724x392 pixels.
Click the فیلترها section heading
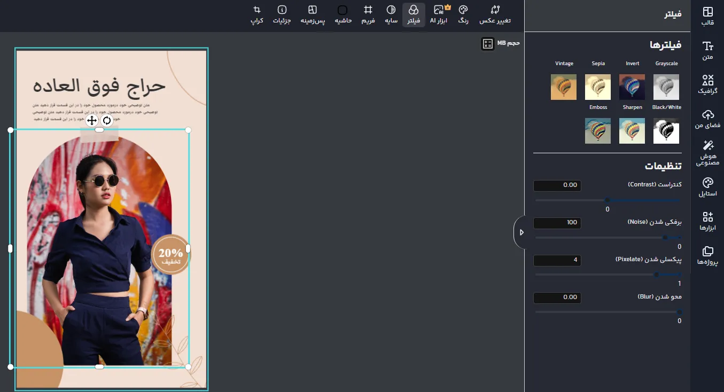pos(665,45)
